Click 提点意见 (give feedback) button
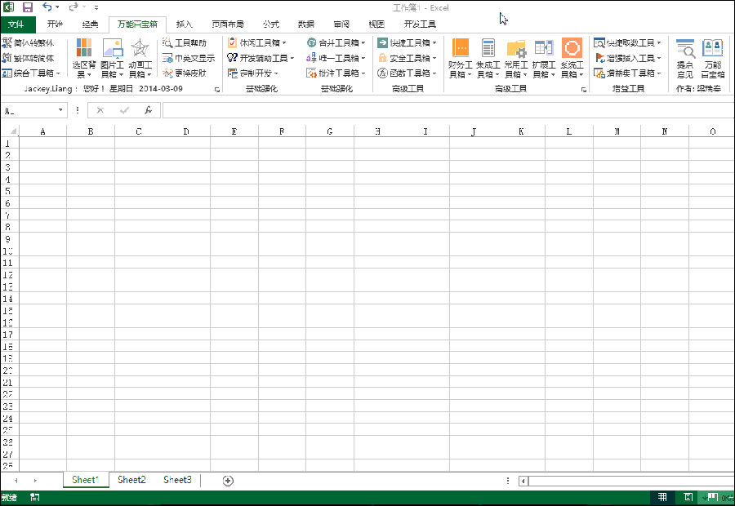The image size is (735, 506). (x=684, y=57)
